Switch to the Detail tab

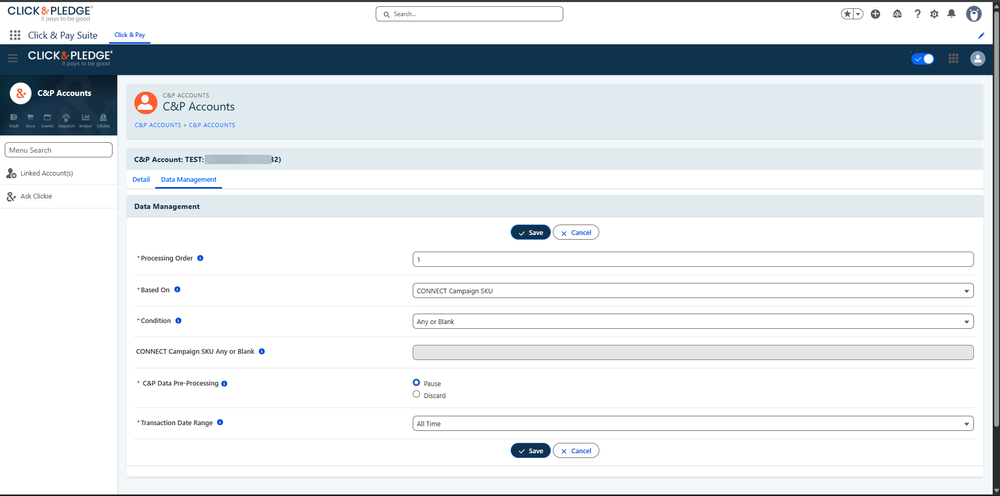[141, 180]
